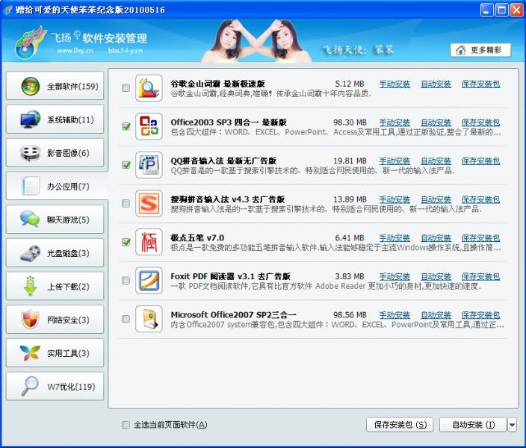Click the Office2003 SP3 app icon

coord(149,126)
